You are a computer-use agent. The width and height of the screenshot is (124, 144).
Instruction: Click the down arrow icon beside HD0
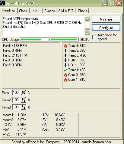pyautogui.click(x=65, y=60)
